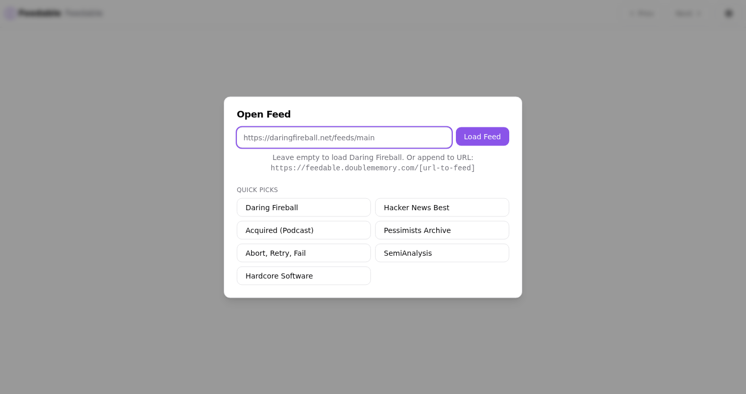Screen dimensions: 746x394
Task: Choose Pessimists Archive quick pick
Action: click(442, 230)
